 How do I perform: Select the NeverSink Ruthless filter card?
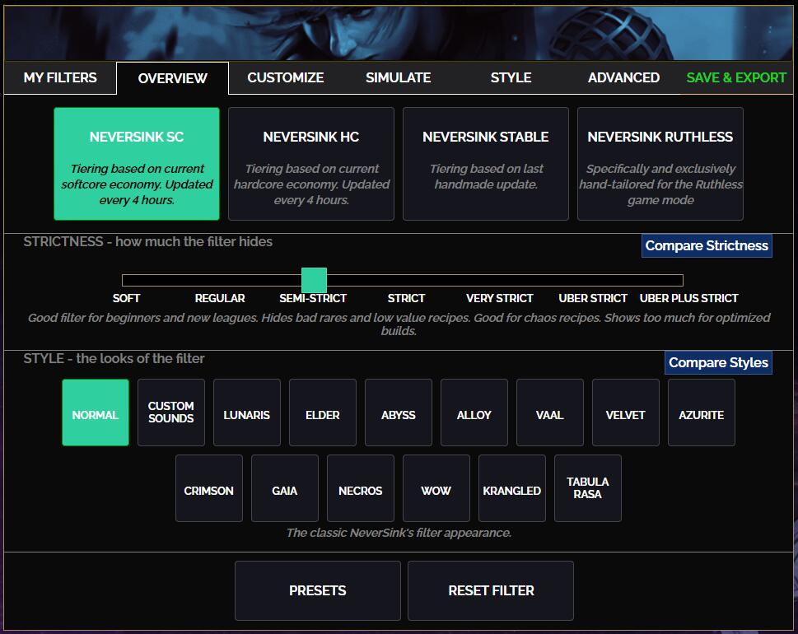(660, 164)
